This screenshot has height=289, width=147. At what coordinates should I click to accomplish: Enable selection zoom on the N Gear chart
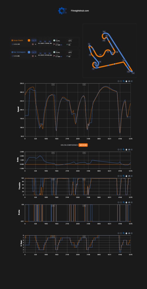[124, 233]
